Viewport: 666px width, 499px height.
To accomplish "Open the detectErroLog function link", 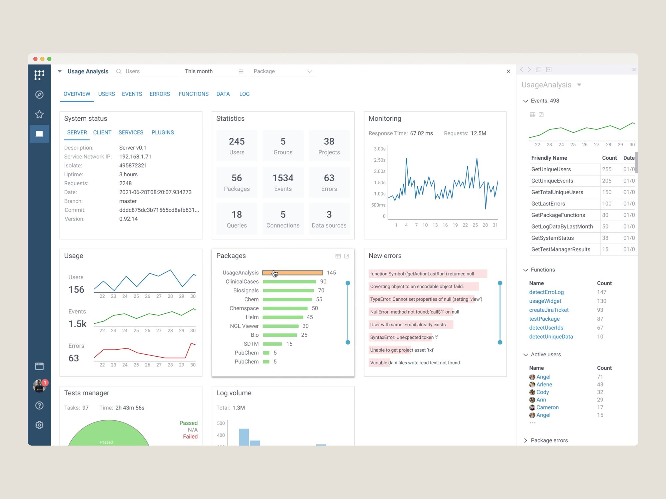I will click(546, 292).
